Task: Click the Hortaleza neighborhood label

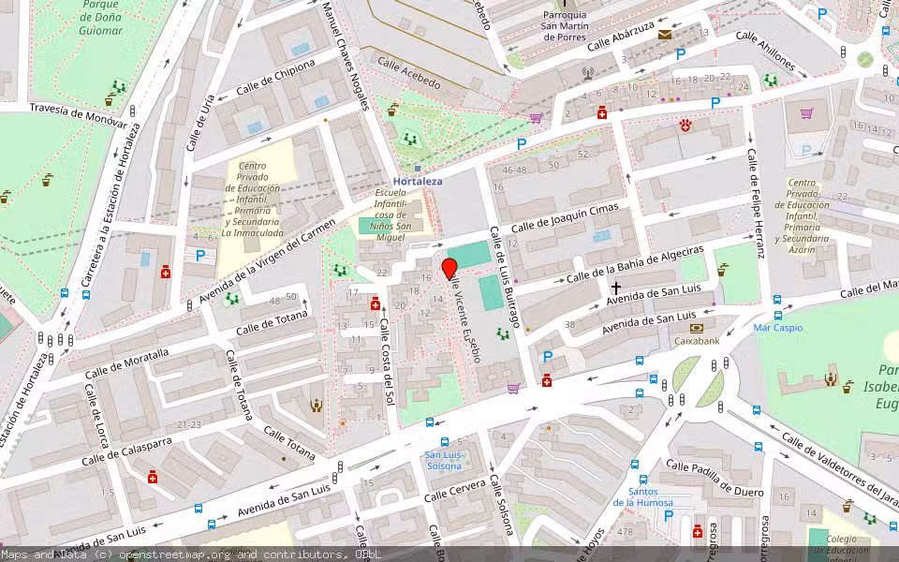Action: pos(419,182)
